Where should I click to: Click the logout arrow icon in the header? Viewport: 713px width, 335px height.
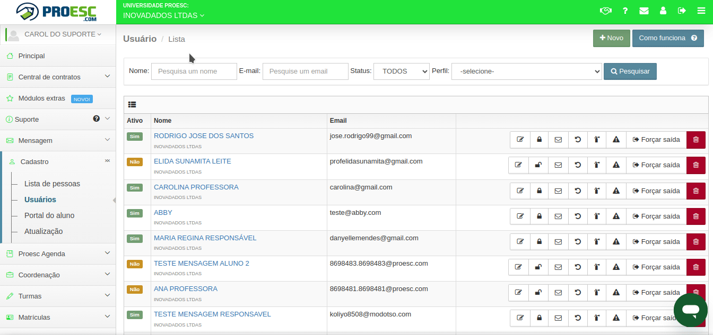pos(682,11)
